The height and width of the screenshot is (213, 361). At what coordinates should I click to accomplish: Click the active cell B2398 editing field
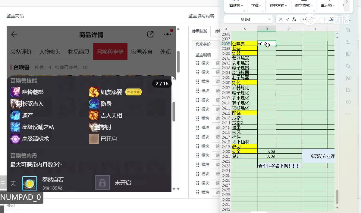click(267, 43)
